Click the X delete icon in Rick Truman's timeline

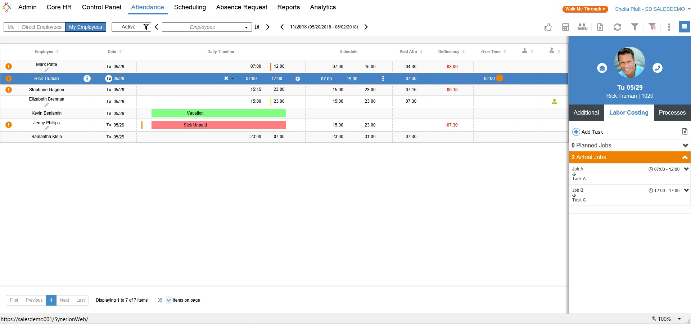pos(226,78)
